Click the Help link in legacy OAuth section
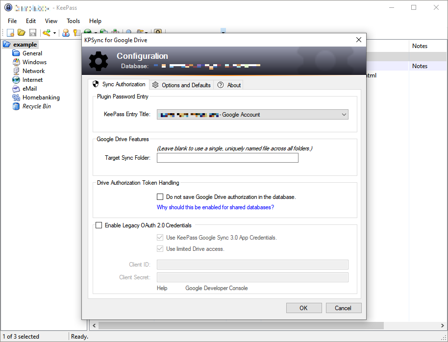The image size is (448, 342). pos(162,288)
